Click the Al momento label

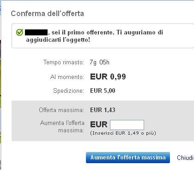(67, 77)
